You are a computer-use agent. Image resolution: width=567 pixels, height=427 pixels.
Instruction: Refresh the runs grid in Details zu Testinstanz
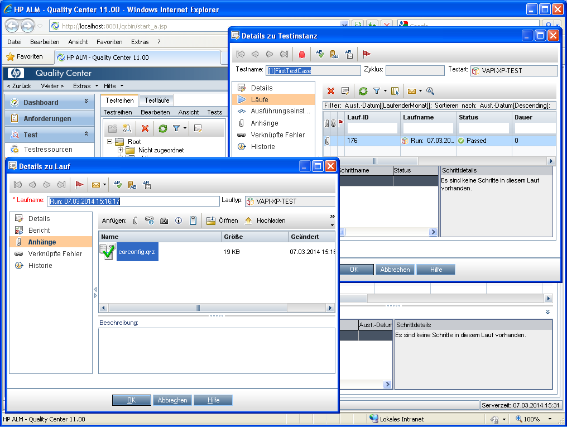pyautogui.click(x=363, y=91)
